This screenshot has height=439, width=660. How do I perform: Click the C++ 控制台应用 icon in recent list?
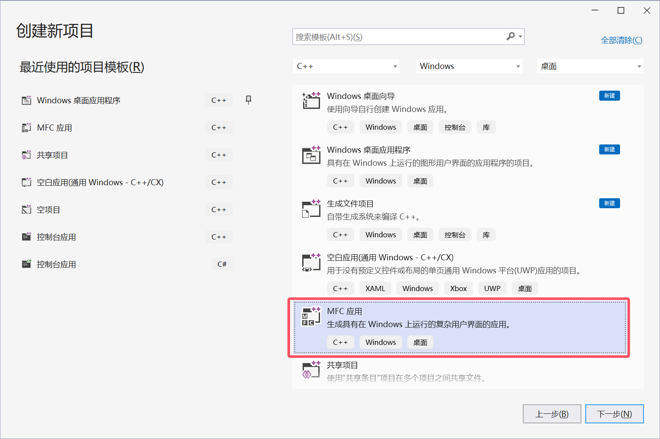tap(26, 237)
